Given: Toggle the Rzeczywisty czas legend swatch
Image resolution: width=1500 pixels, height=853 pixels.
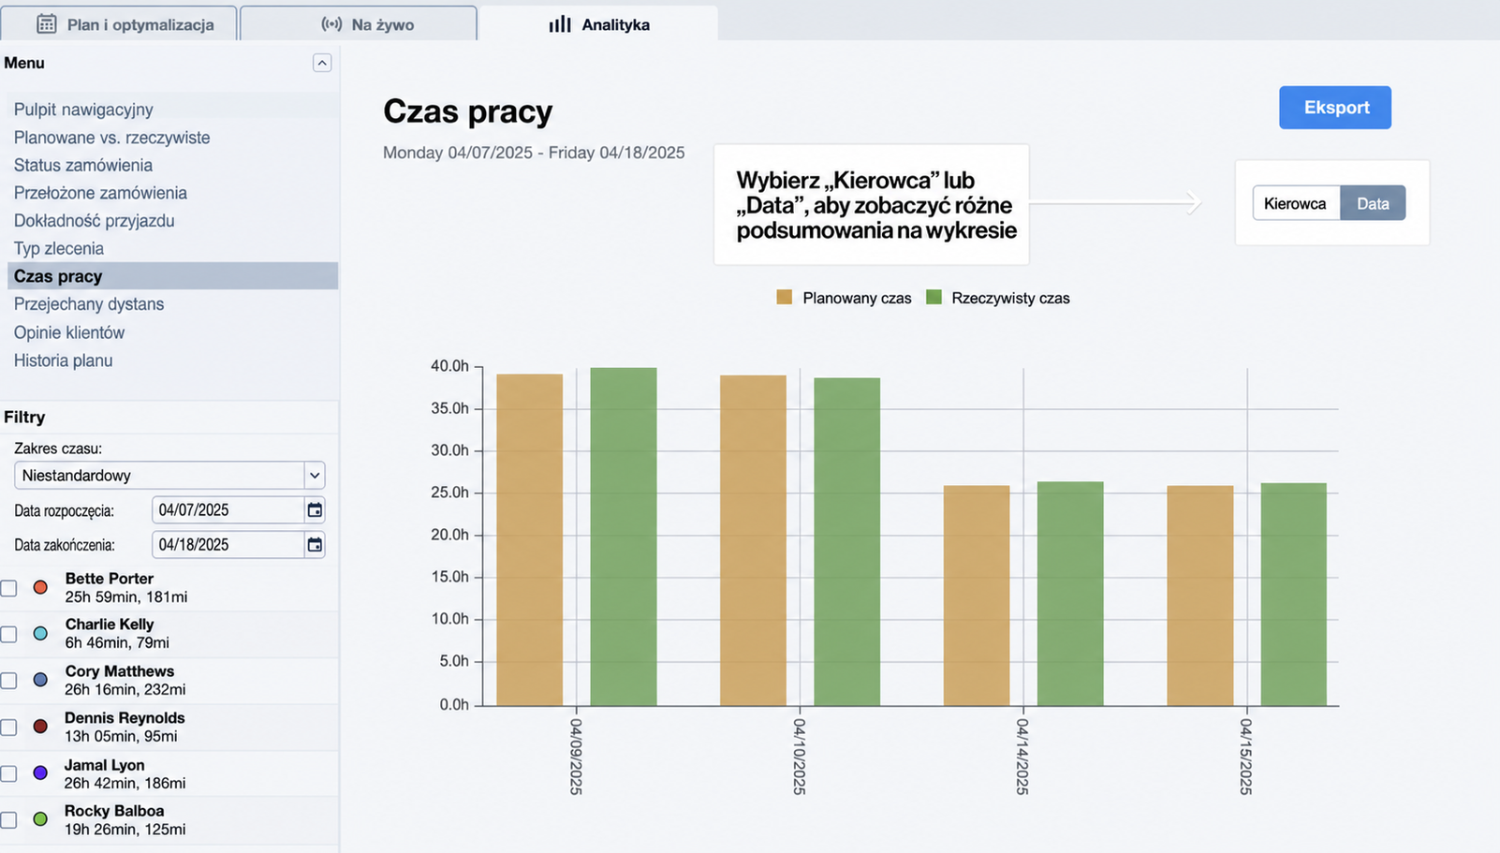Looking at the screenshot, I should [x=934, y=298].
